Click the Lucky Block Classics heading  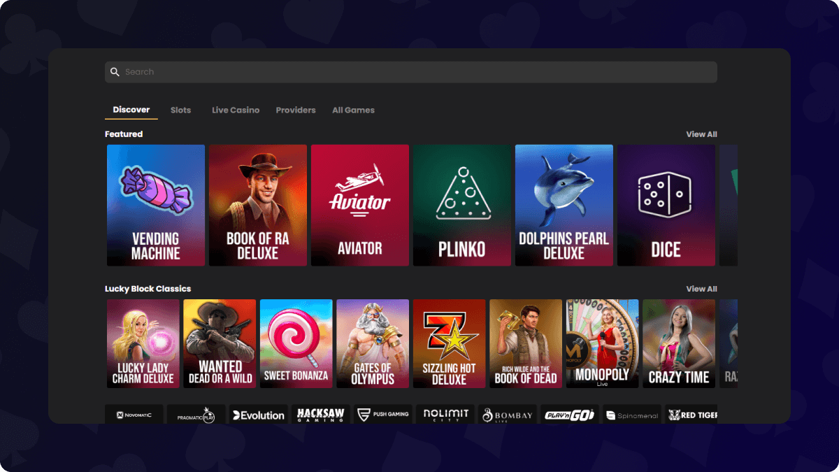148,289
